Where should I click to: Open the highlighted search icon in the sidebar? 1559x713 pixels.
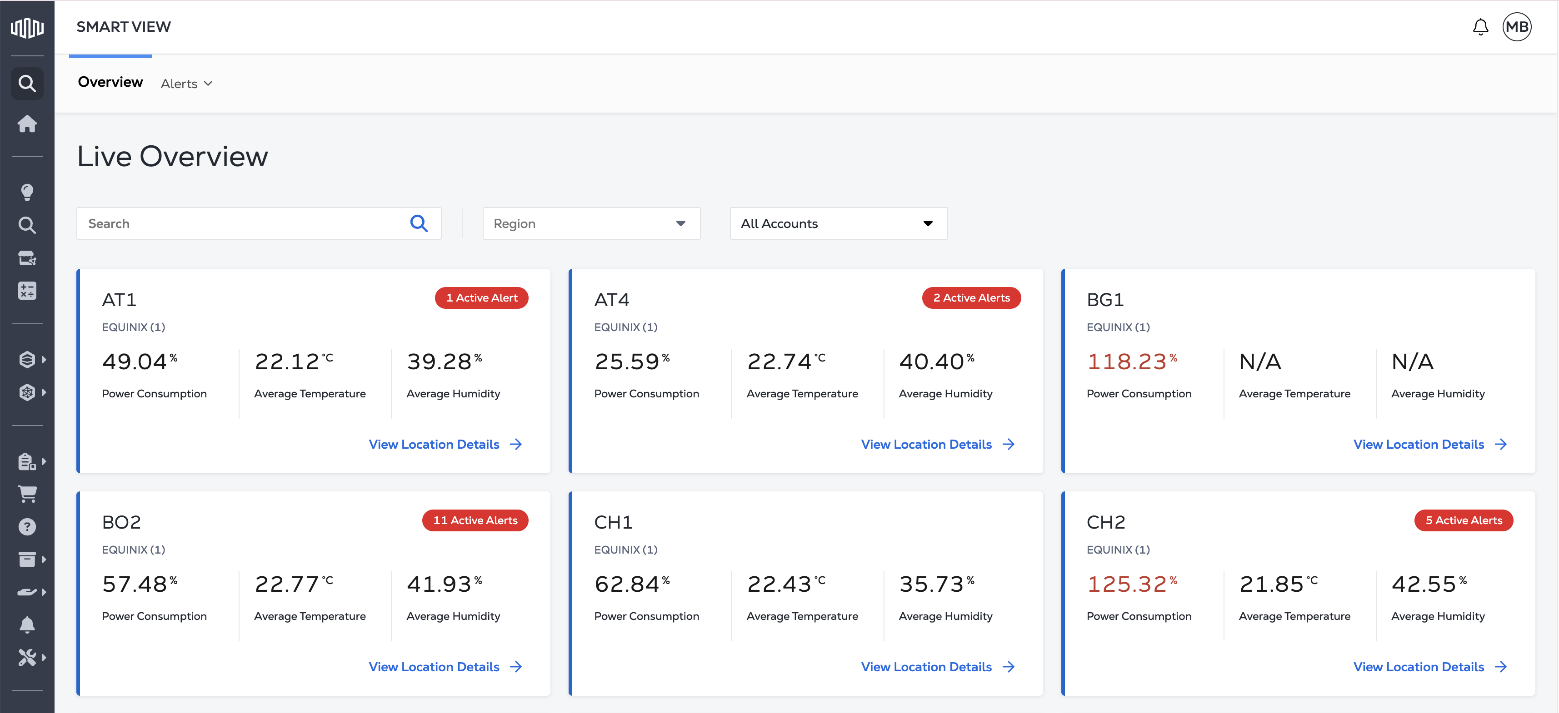pos(27,84)
